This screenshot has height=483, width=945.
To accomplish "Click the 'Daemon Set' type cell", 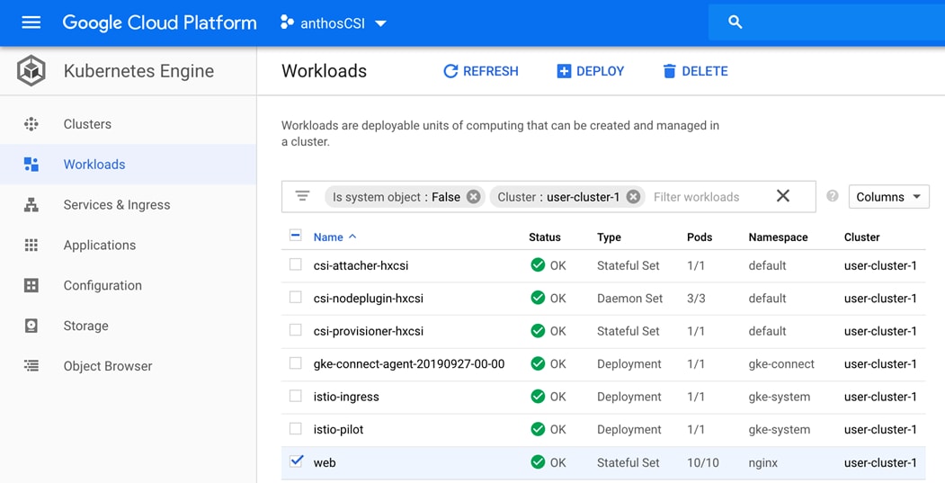I will tap(629, 298).
